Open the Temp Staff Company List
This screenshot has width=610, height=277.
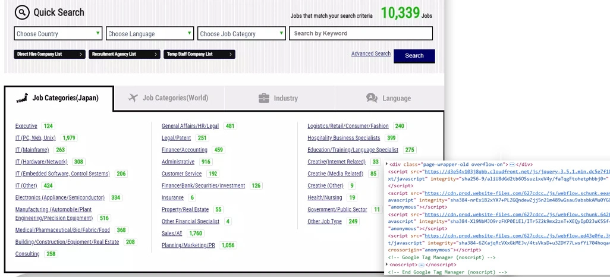[x=199, y=55]
